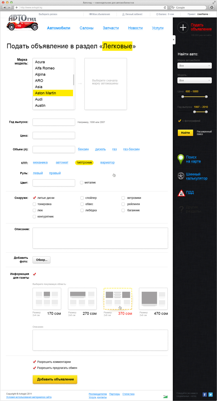Collapse the sidebar with the » arrow
Screen dimensions: 217x401
pyautogui.click(x=174, y=39)
